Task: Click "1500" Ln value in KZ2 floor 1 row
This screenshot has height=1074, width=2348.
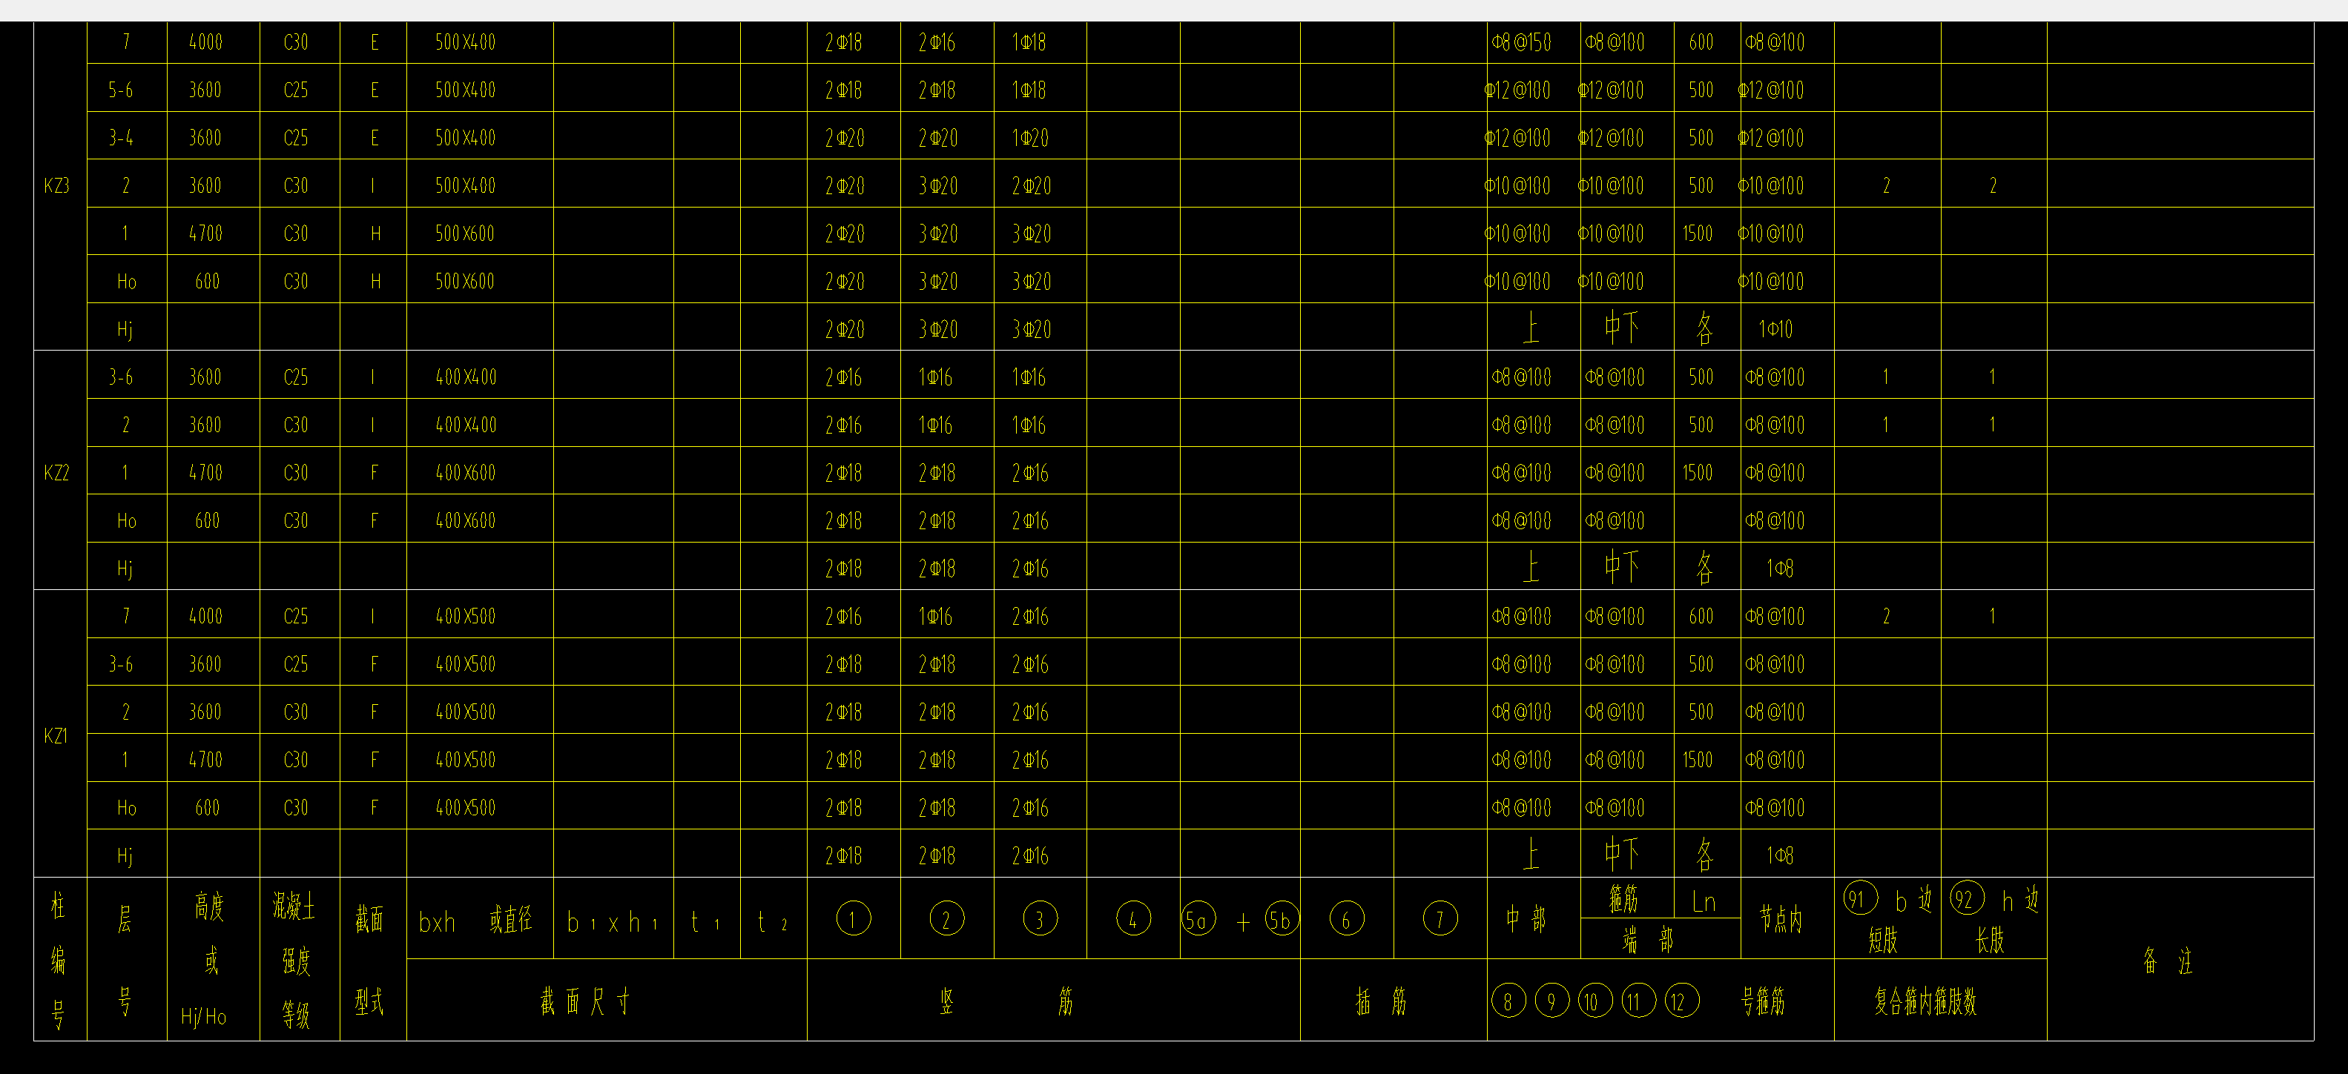Action: click(1697, 473)
